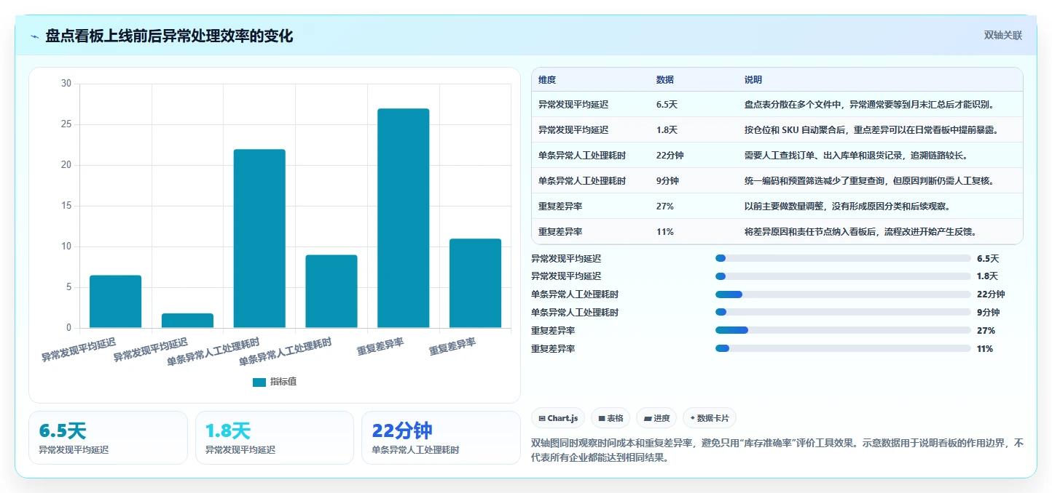Click the chart bar valued at 6.5
Image resolution: width=1052 pixels, height=493 pixels.
pos(115,301)
